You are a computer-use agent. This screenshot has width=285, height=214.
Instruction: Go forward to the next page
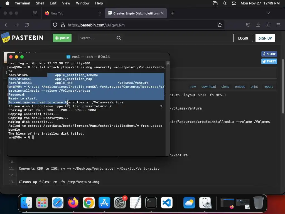click(17, 25)
